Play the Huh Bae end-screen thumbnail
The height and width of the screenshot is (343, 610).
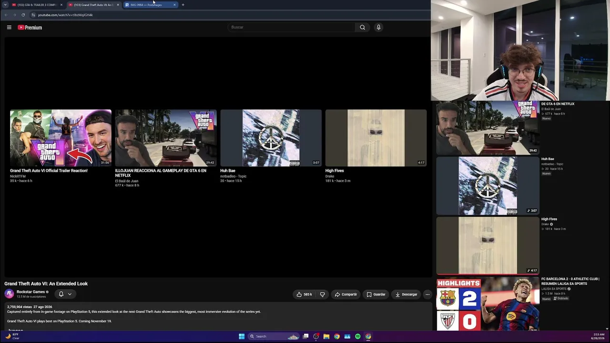pos(271,138)
